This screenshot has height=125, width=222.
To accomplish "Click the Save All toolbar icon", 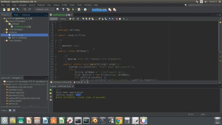I will click(18, 9).
